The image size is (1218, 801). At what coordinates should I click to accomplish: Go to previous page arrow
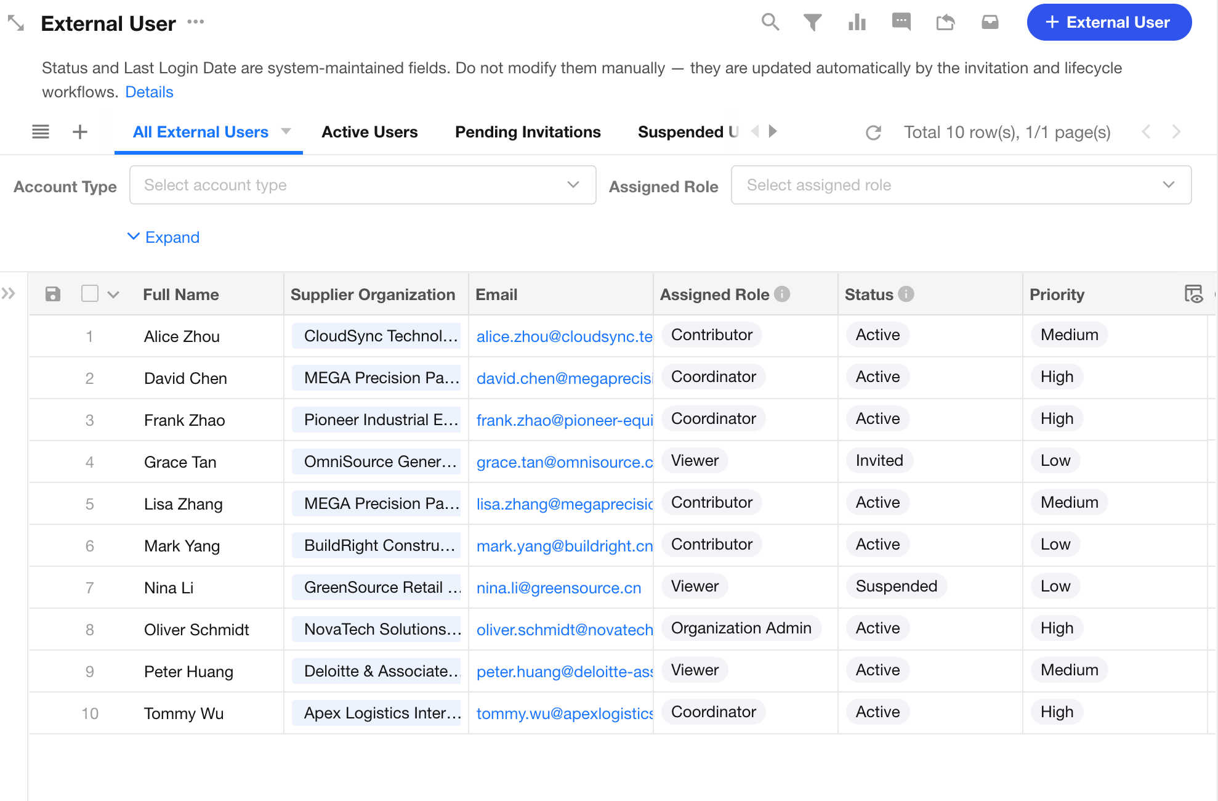(1146, 132)
